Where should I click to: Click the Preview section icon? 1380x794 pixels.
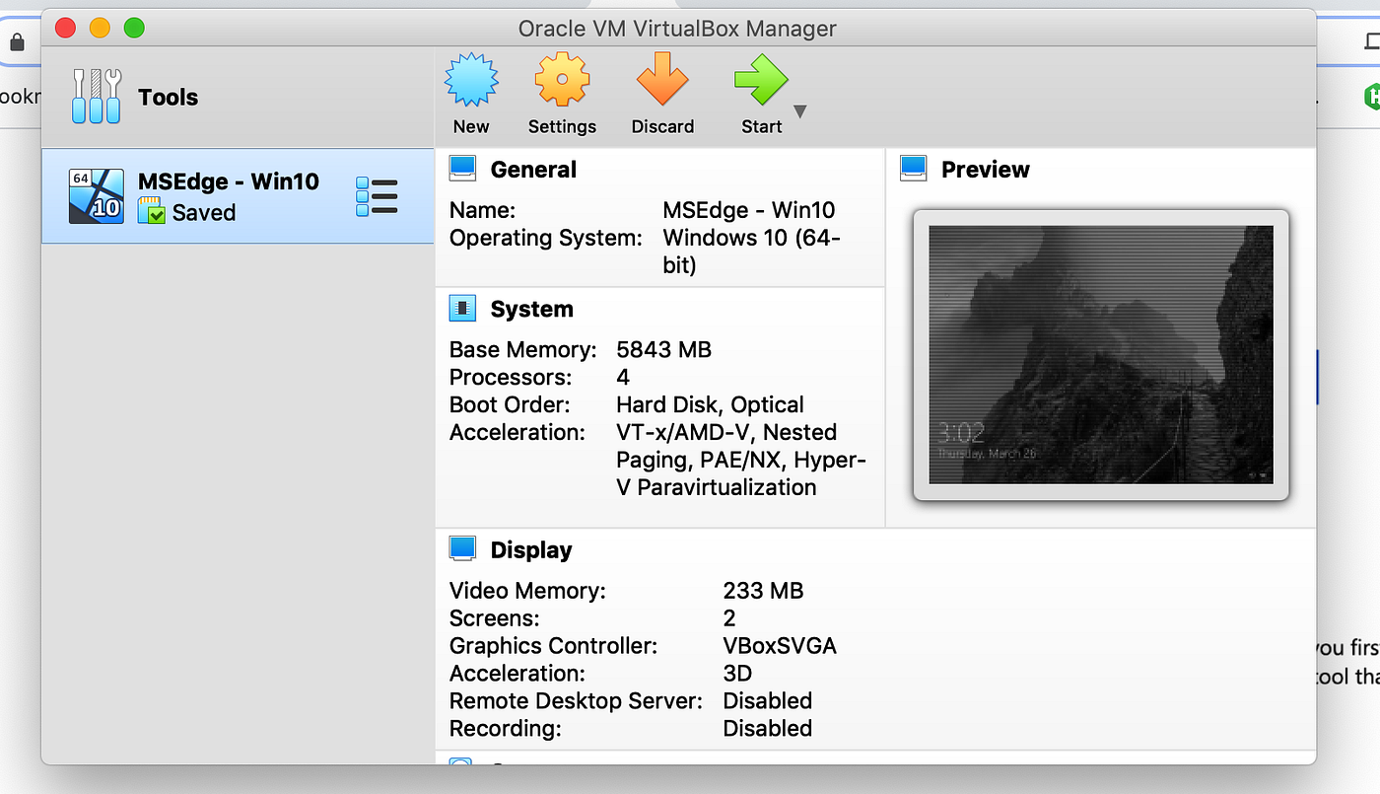point(914,169)
